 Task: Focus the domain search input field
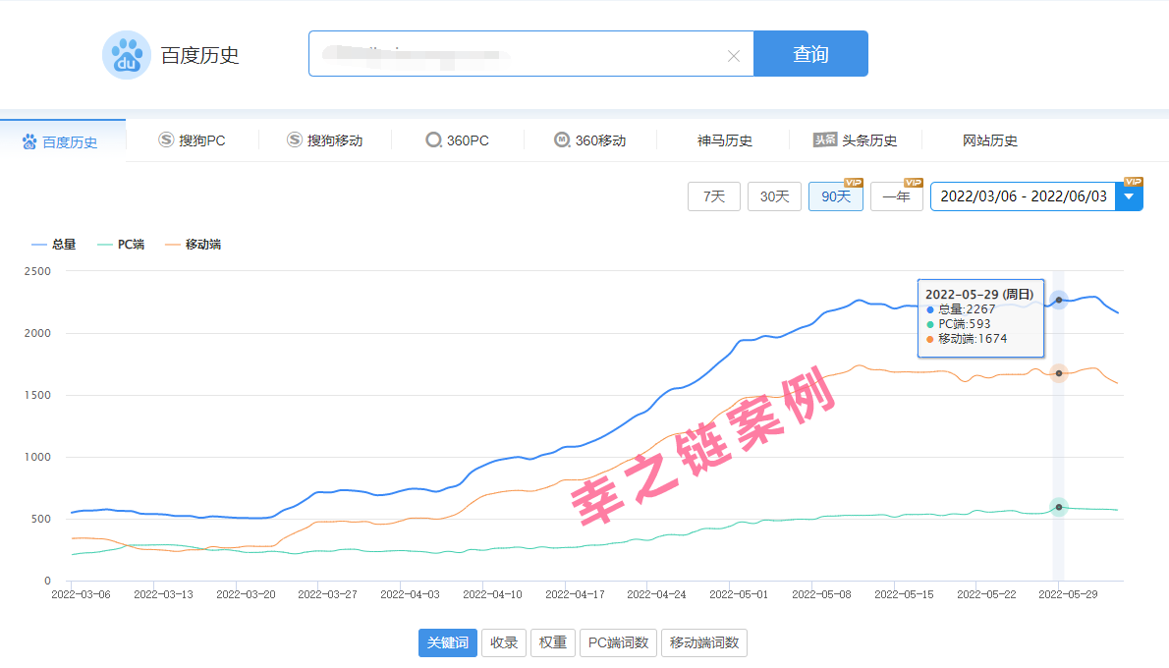click(x=530, y=54)
